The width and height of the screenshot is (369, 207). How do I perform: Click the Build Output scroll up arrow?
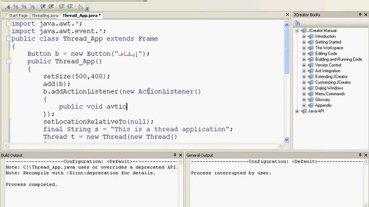pos(180,162)
